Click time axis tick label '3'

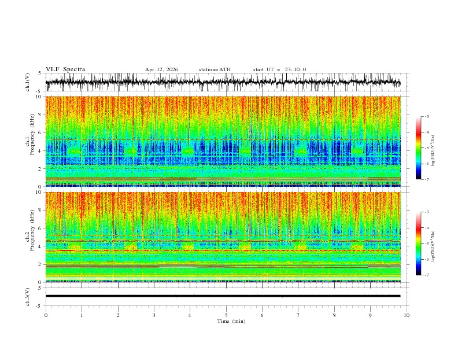(154, 315)
